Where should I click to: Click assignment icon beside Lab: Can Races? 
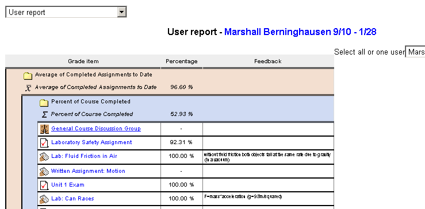44,199
